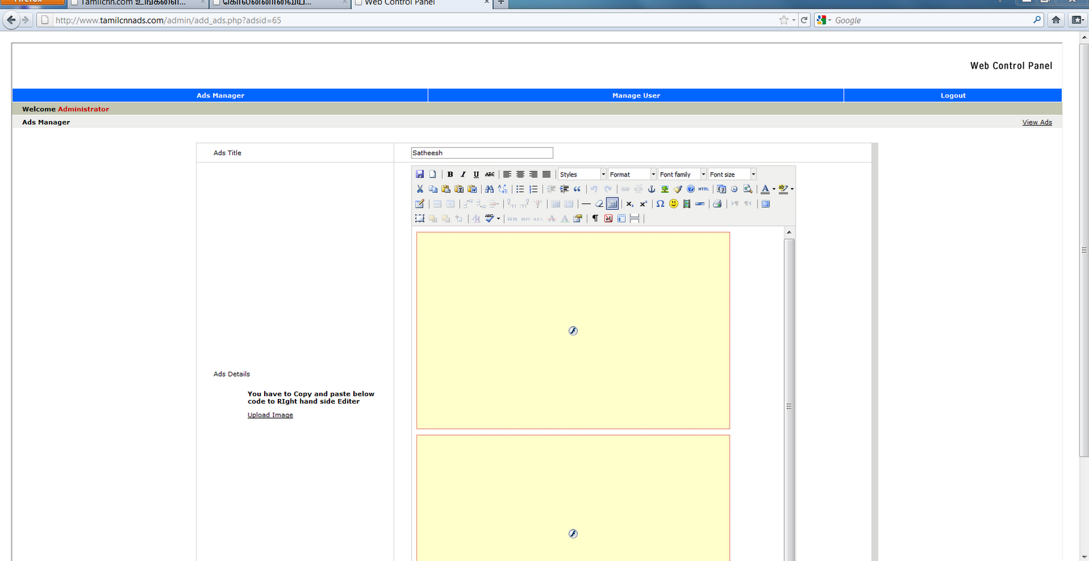Click the Print icon in editor toolbar
The image size is (1089, 561).
click(x=717, y=204)
